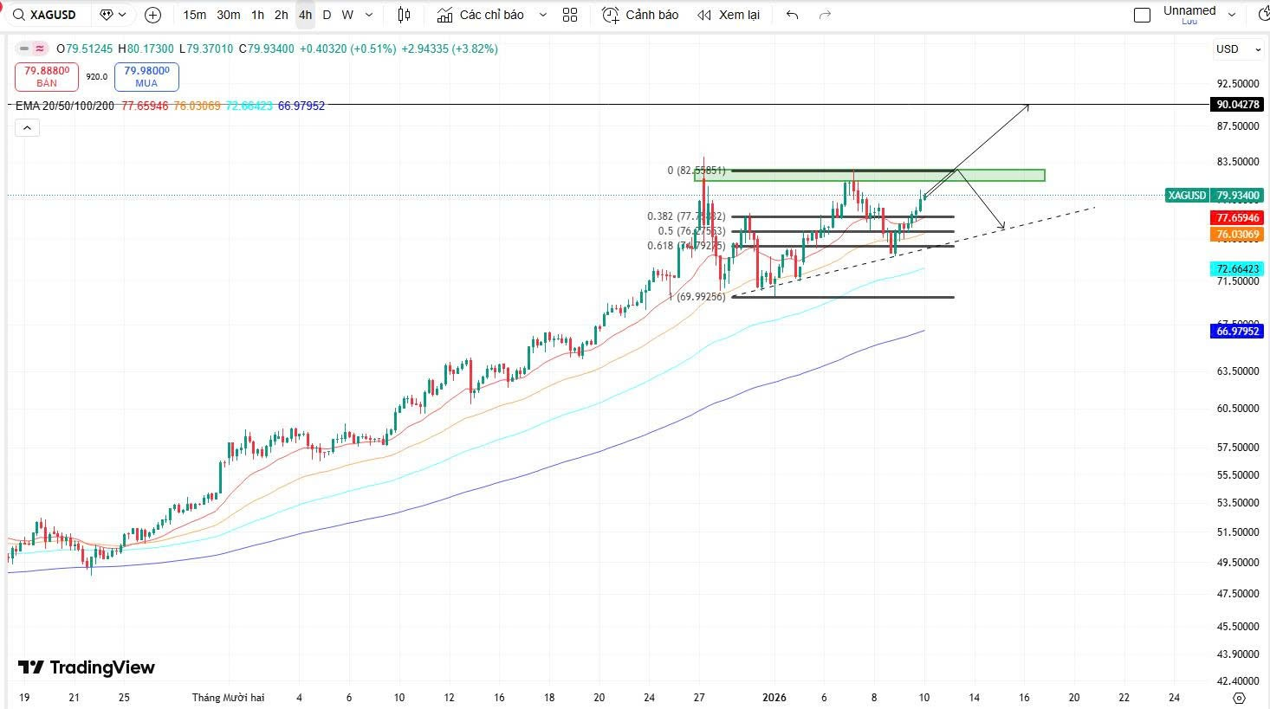1270x709 pixels.
Task: Expand the timeframe interval dropdown chevron
Action: [x=370, y=15]
